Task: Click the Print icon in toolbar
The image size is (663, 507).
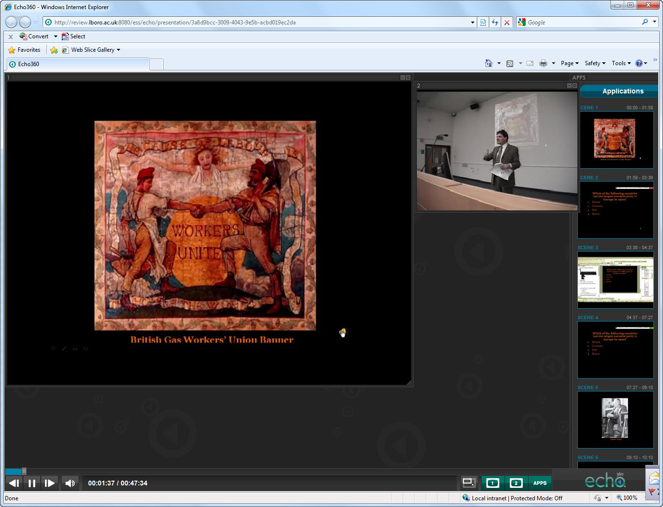Action: 543,63
